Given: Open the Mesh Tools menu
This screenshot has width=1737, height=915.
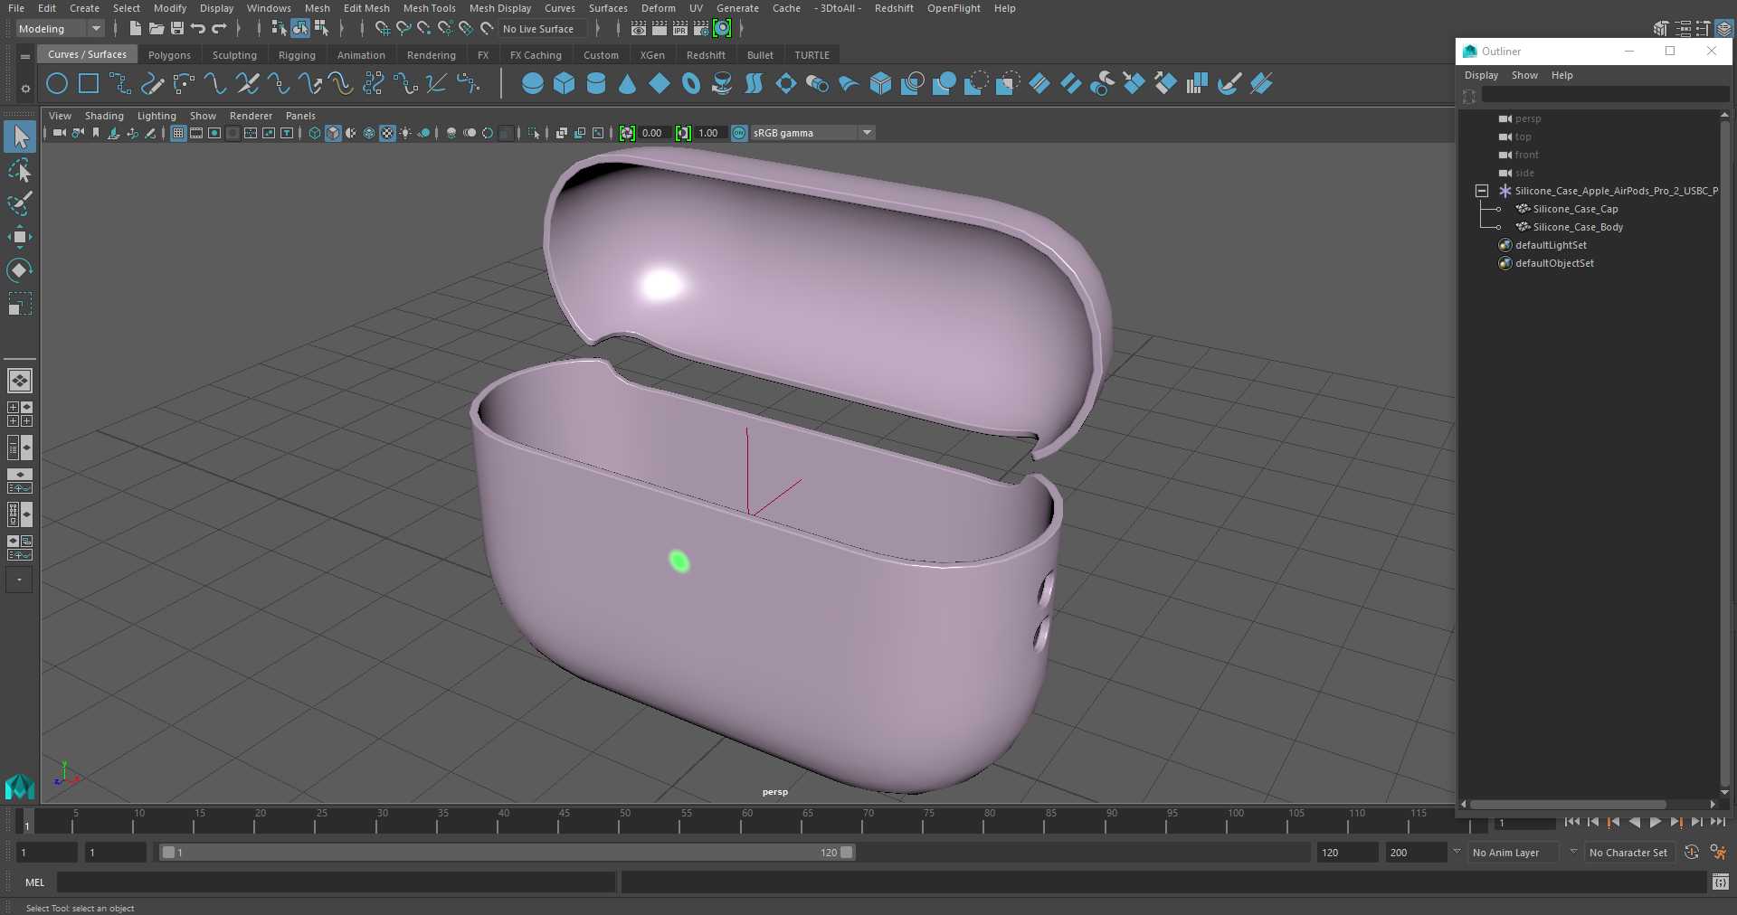Looking at the screenshot, I should [429, 8].
